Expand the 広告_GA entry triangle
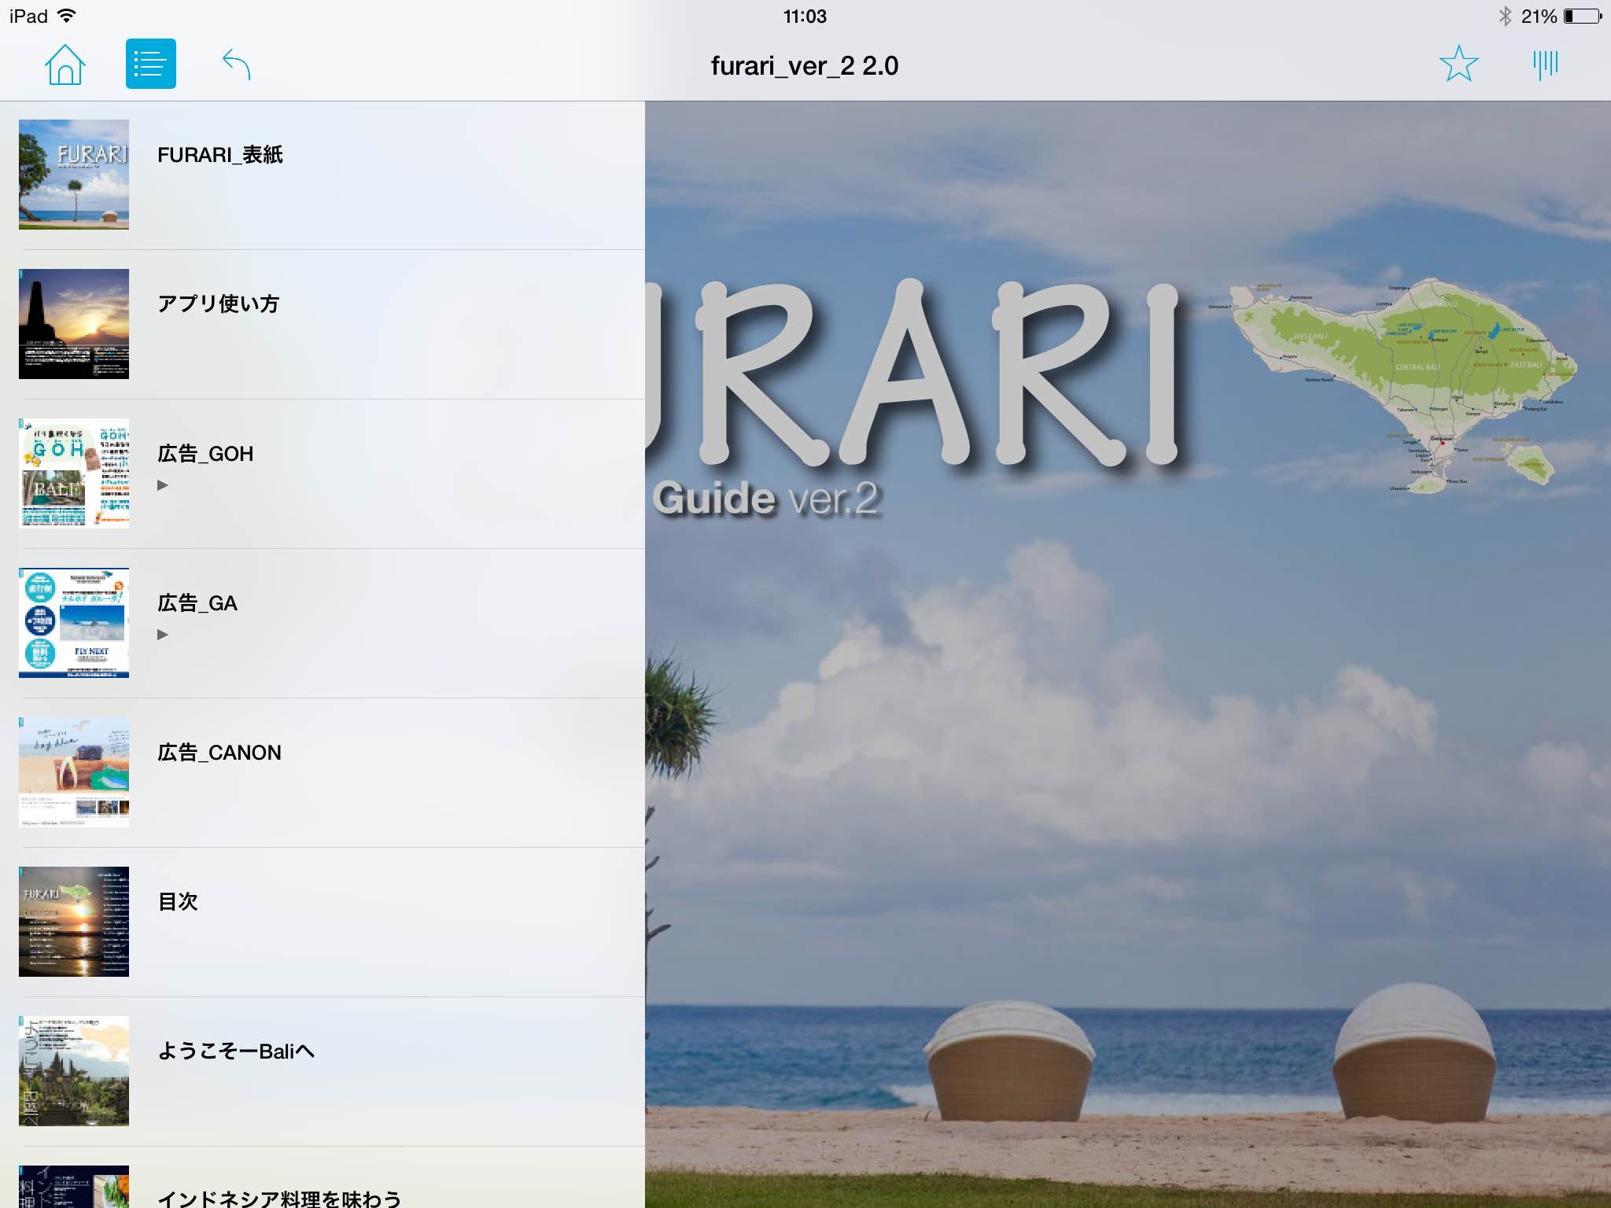Image resolution: width=1611 pixels, height=1208 pixels. pos(163,635)
